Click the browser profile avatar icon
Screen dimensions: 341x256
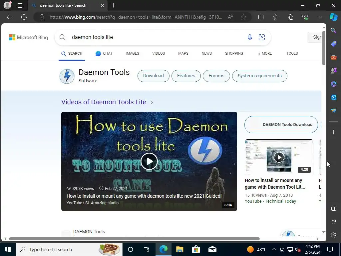pos(7,5)
